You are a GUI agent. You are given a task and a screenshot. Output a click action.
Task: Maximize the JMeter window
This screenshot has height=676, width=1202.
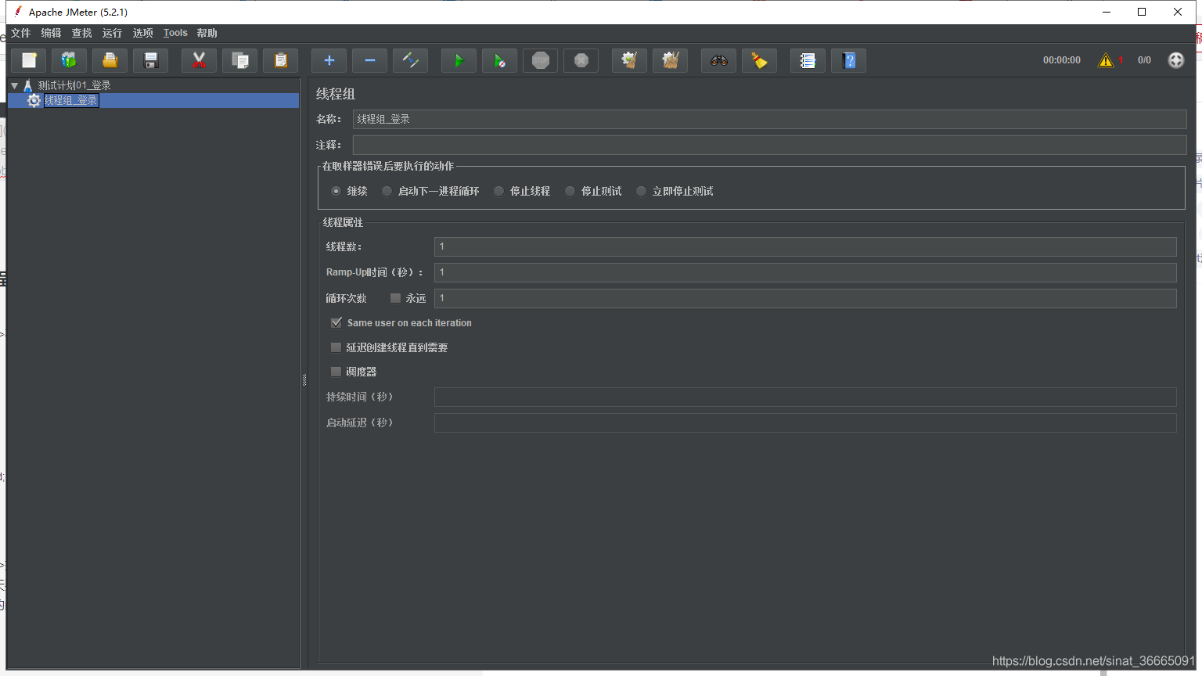(x=1142, y=12)
